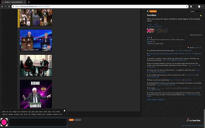Screen dimensions: 205x128
Task: Open the Android room link
Action: tap(150, 42)
